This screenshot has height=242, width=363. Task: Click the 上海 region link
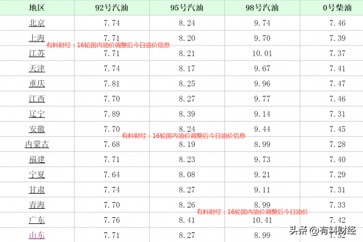point(37,38)
